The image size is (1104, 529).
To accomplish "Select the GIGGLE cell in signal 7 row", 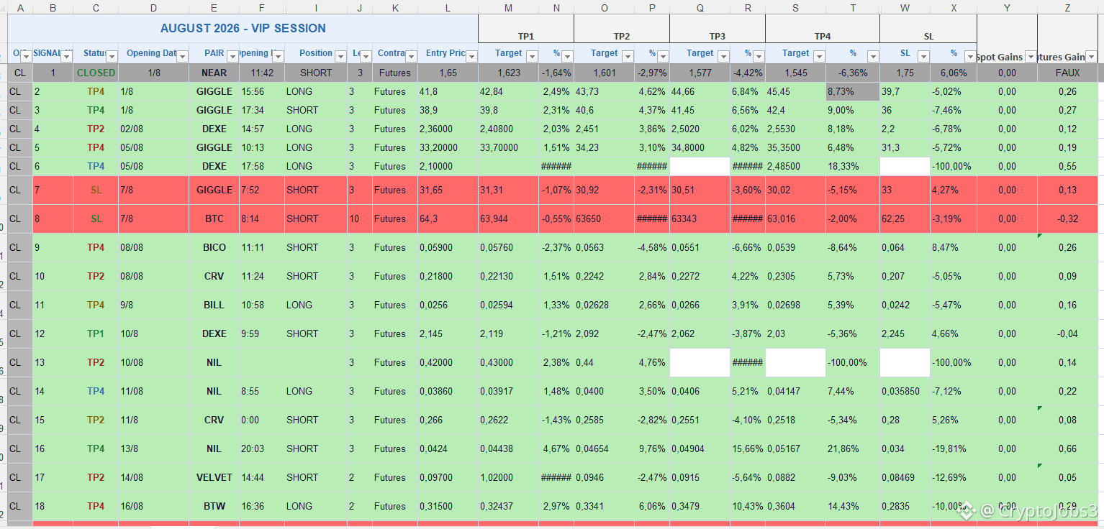I will (x=214, y=190).
